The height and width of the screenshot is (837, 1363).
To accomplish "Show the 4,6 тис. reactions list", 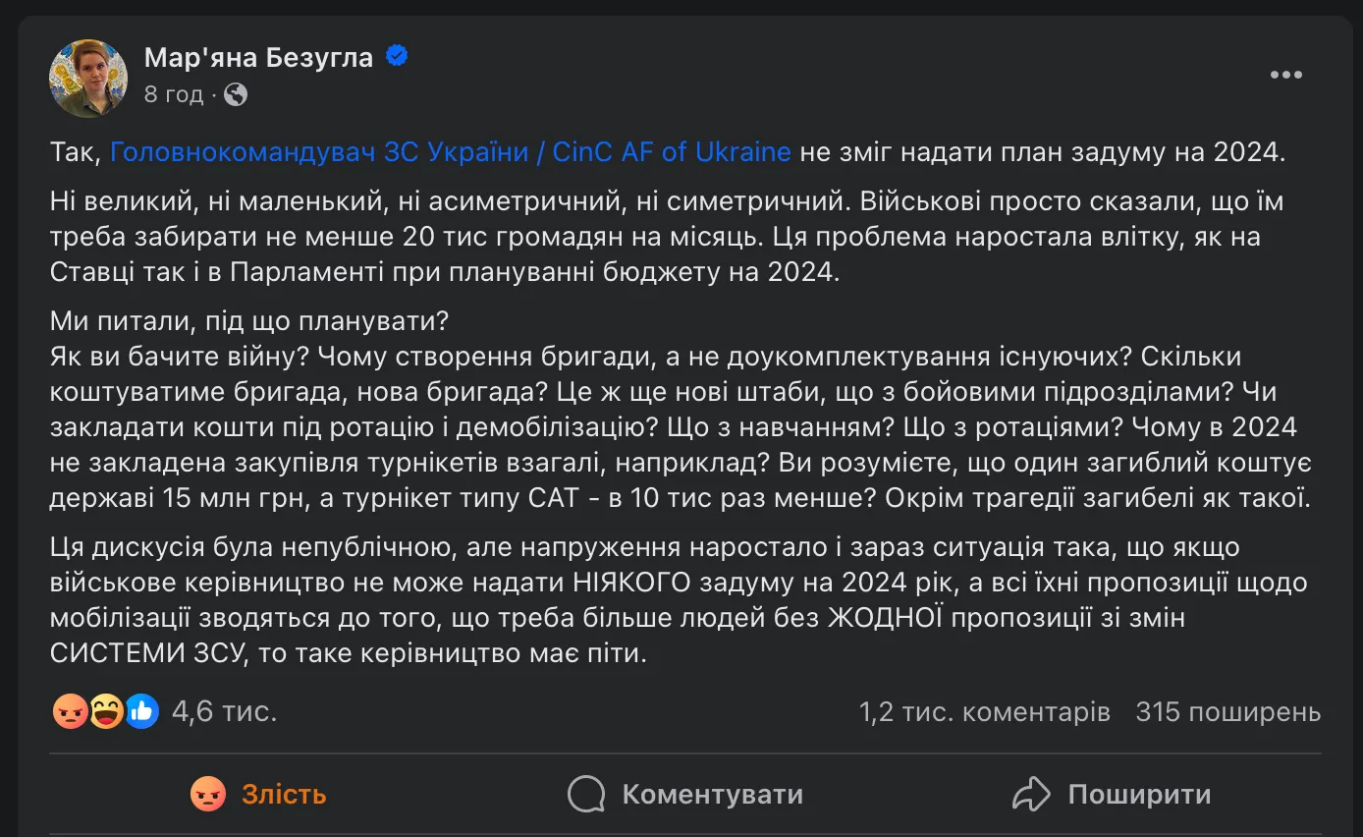I will (224, 710).
